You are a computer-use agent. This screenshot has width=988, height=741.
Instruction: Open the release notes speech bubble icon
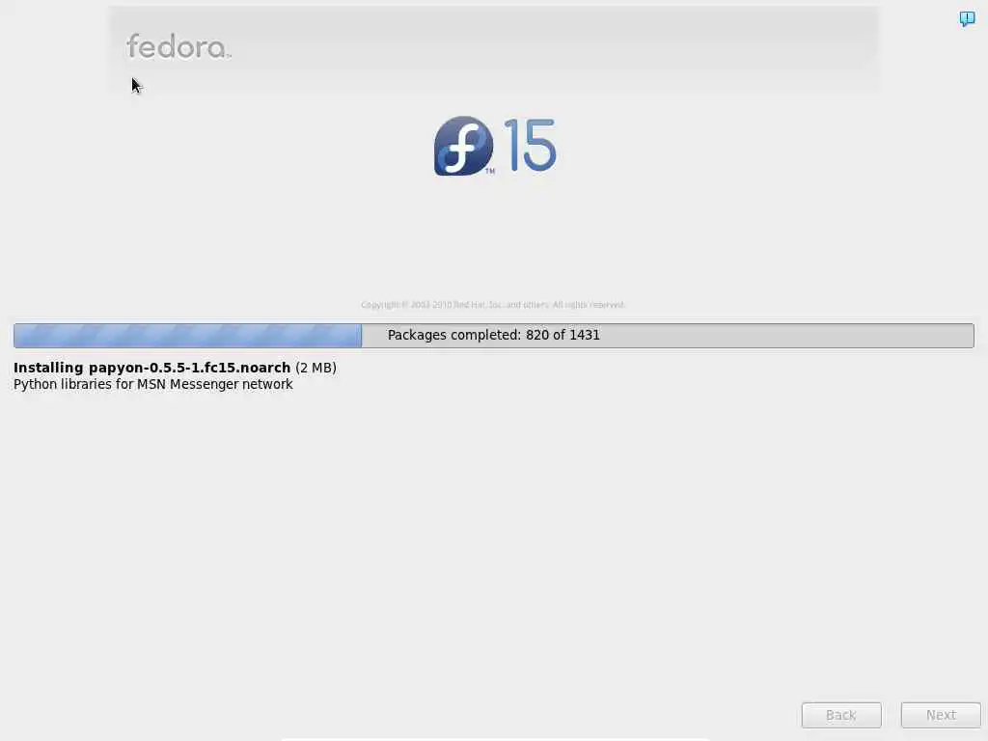tap(967, 18)
